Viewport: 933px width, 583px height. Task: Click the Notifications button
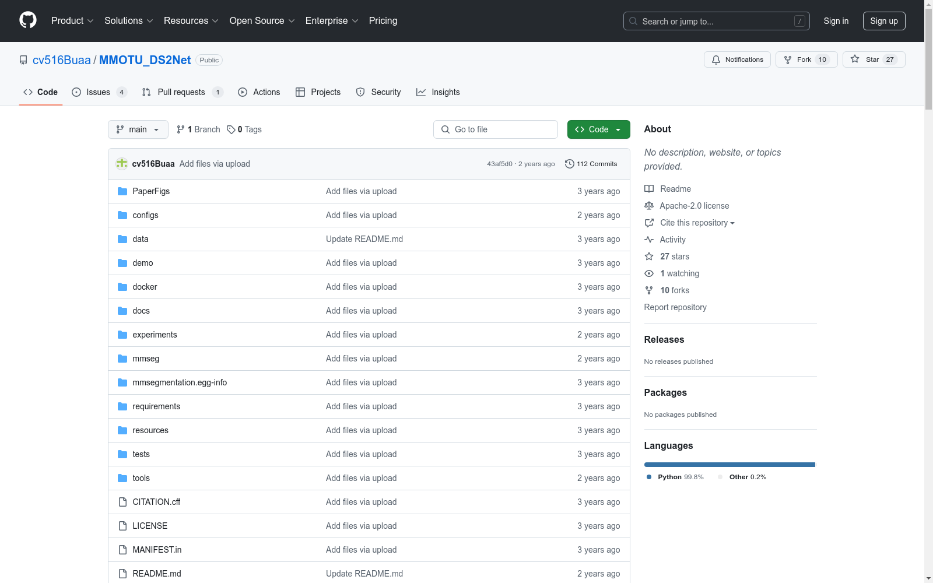coord(738,59)
